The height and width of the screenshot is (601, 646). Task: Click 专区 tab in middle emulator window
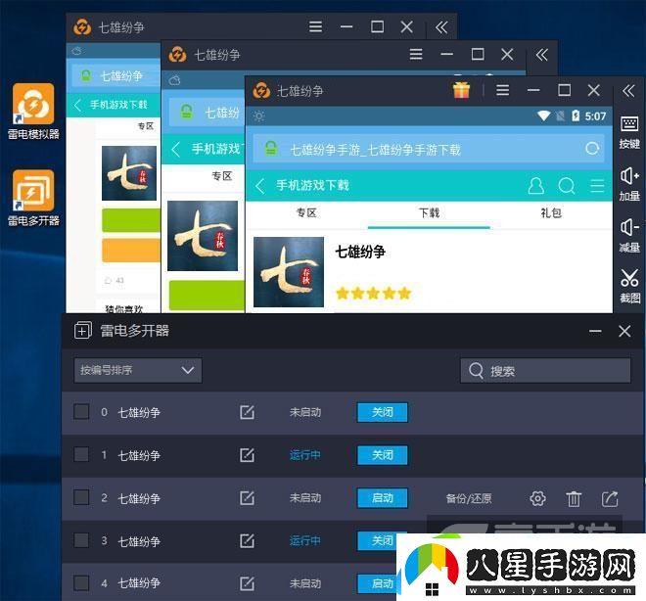pos(222,176)
